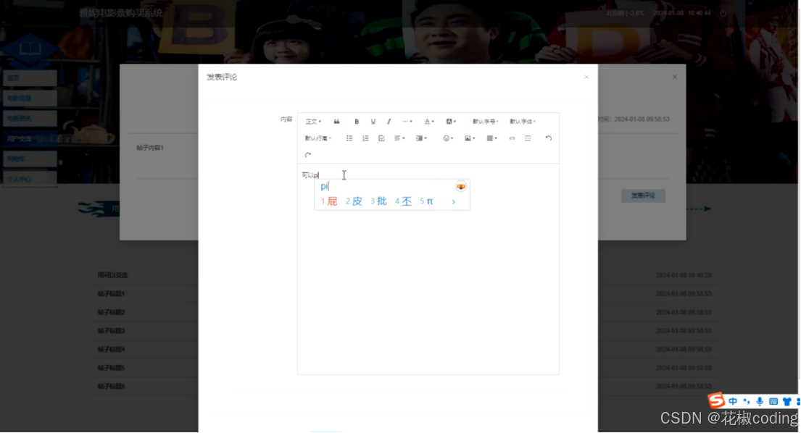Viewport: 801px width, 433px height.
Task: Open the 默认字号 font size dropdown
Action: click(x=484, y=122)
